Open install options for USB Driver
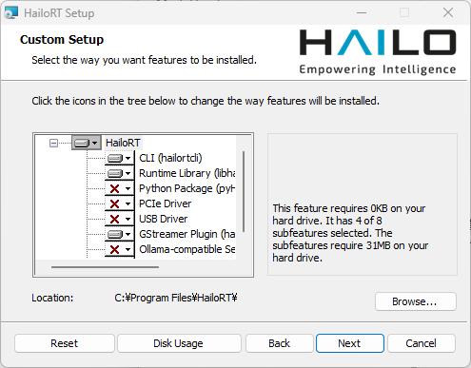 click(120, 219)
